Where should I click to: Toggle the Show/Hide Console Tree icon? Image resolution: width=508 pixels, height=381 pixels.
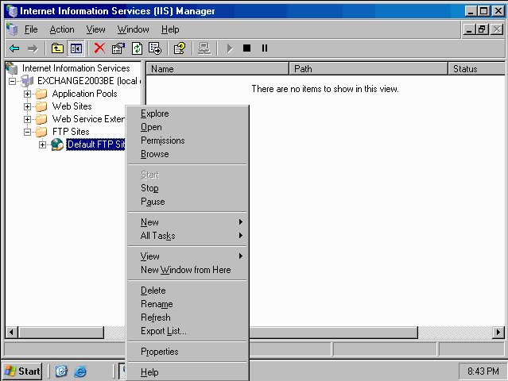tap(76, 48)
